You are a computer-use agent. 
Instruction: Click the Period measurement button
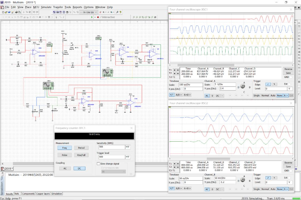[81, 148]
